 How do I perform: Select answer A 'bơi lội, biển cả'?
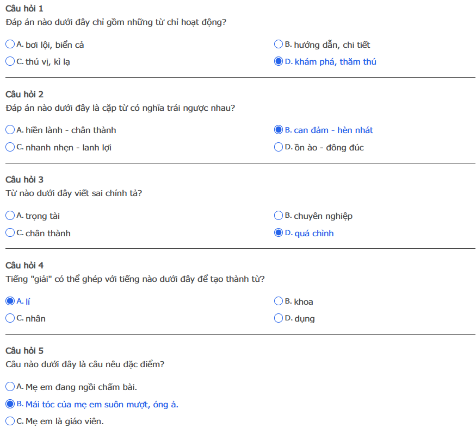tap(10, 45)
